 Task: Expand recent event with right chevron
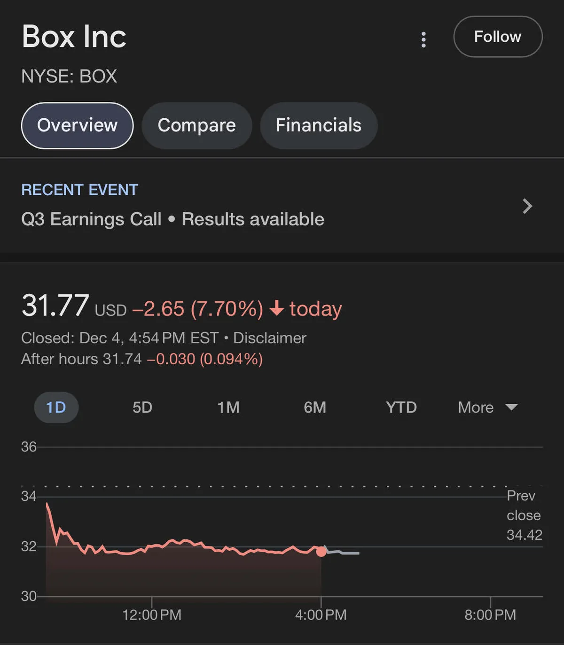(527, 206)
